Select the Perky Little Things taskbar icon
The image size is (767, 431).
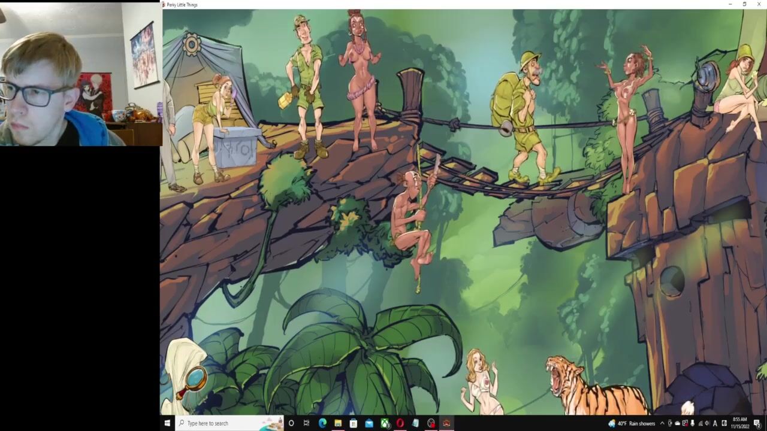click(x=446, y=423)
